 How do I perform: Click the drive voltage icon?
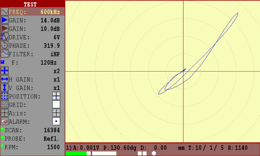[x=4, y=37]
